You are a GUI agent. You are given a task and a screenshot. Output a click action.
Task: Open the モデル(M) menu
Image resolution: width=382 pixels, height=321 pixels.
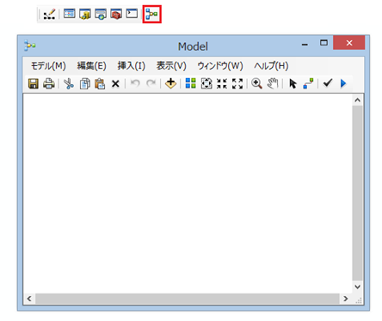click(x=48, y=66)
